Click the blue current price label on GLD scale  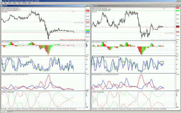88,32
